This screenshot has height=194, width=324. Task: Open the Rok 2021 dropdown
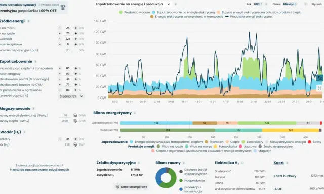(x=258, y=4)
